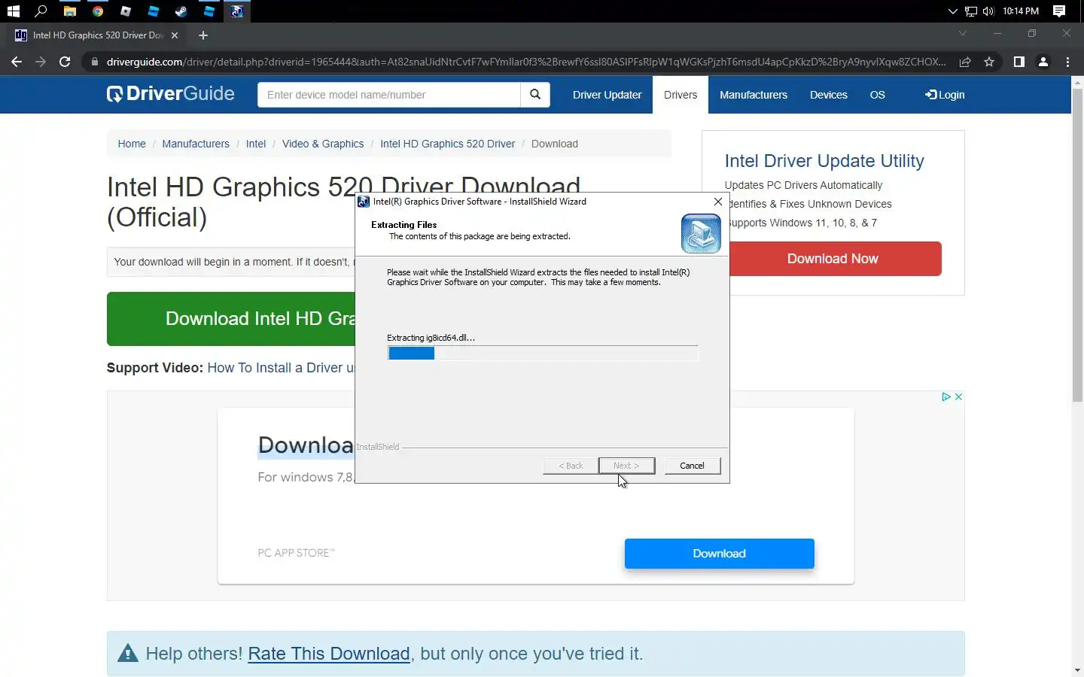1084x677 pixels.
Task: Click the Login link
Action: (945, 95)
